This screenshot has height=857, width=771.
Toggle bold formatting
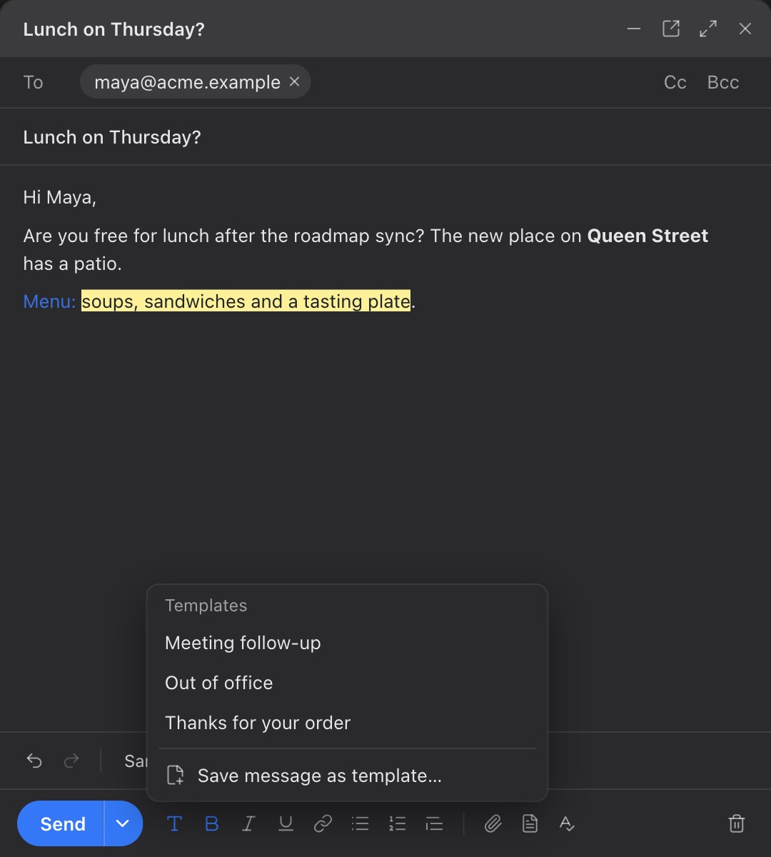tap(211, 823)
